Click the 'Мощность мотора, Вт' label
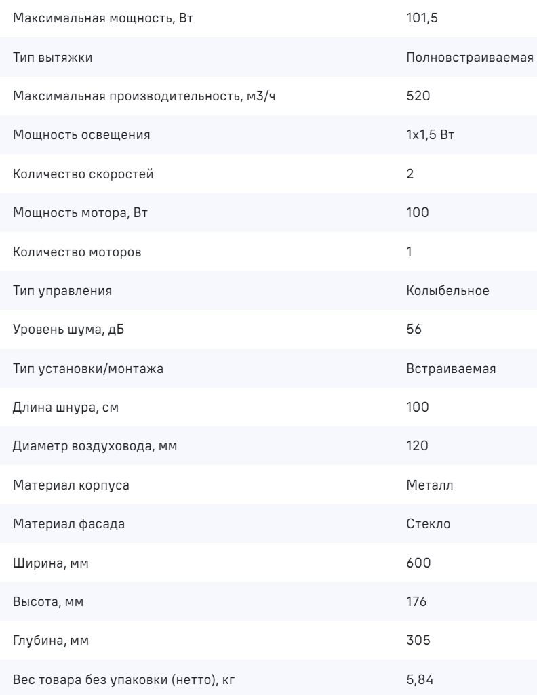Screen dimensions: 537x695 [x=81, y=213]
